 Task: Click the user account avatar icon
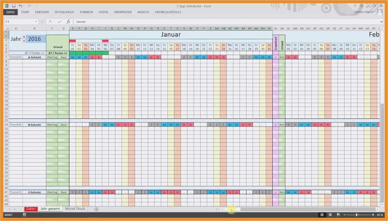tap(379, 12)
